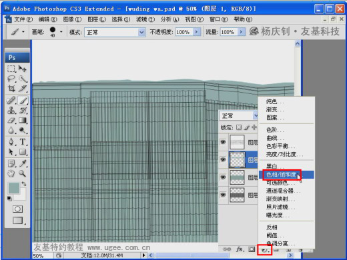Viewport: 347px width, 260px height.
Task: Hide the bottom layer in Layers panel
Action: click(x=223, y=195)
